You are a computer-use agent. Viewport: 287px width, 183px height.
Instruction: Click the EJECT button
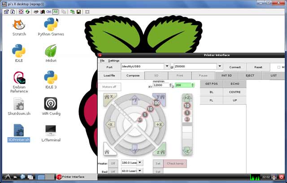point(250,75)
